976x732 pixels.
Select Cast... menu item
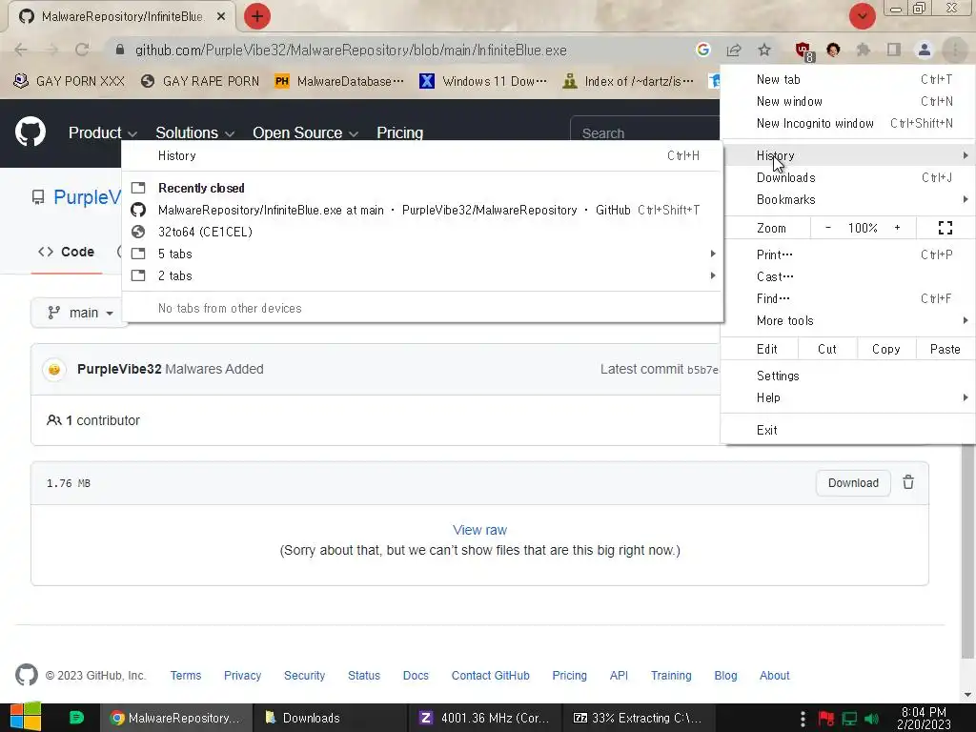coord(847,275)
